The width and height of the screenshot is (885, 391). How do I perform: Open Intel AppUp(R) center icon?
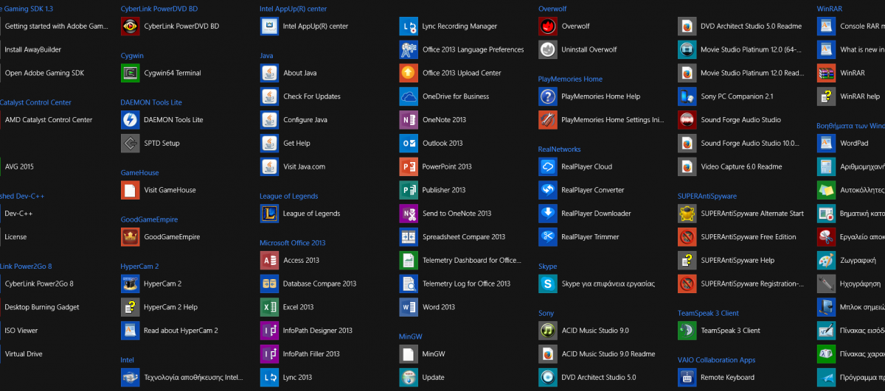point(269,26)
